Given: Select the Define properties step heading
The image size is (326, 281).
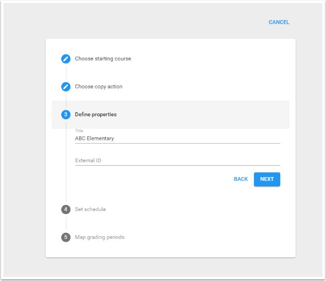Looking at the screenshot, I should click(x=96, y=114).
